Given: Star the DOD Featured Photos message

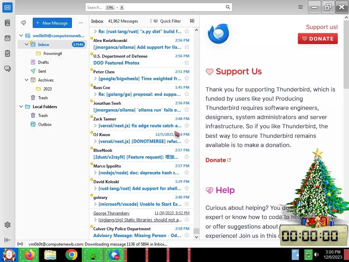Looking at the screenshot, I should click(187, 63).
